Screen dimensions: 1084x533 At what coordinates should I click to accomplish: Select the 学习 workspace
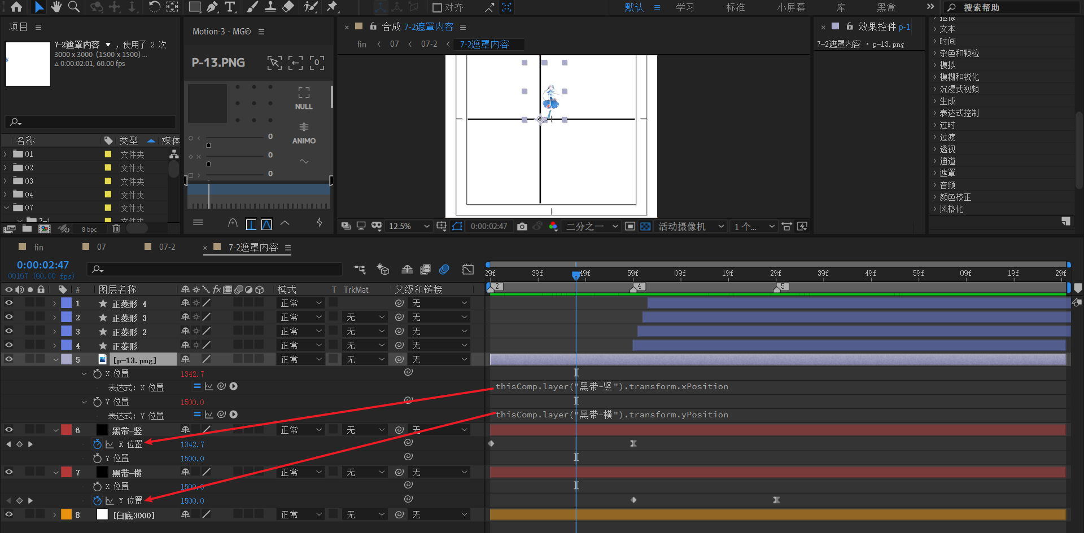pos(685,7)
